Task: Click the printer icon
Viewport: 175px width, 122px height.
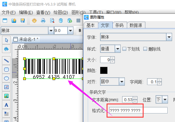Action: 43,21
